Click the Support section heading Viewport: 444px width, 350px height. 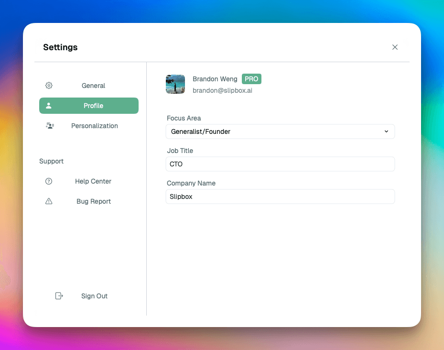[51, 161]
